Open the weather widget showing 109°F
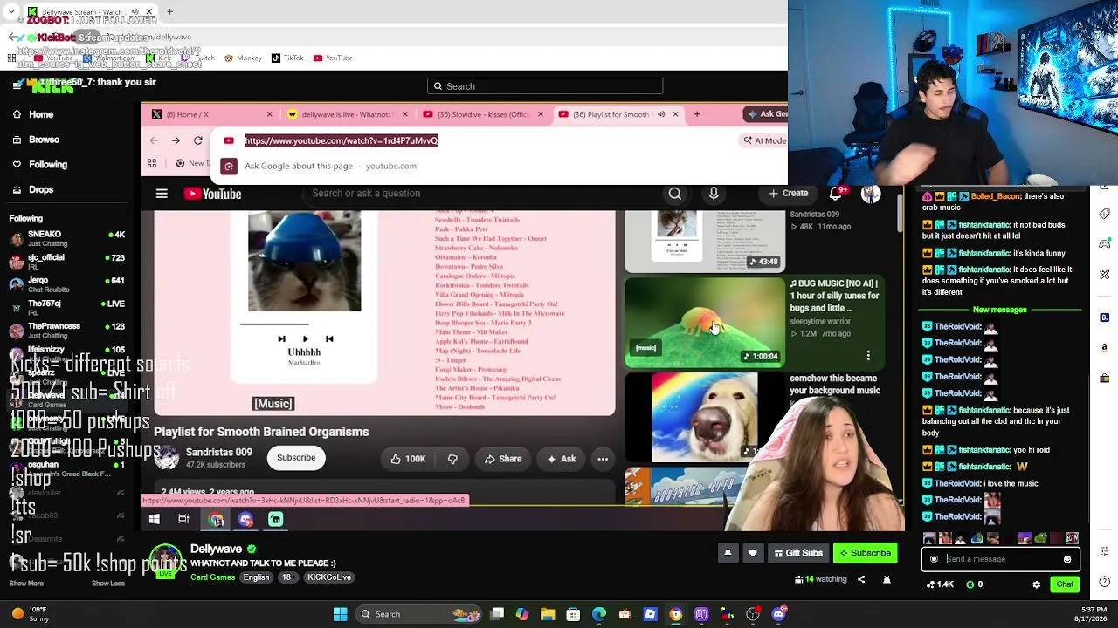 pos(29,614)
